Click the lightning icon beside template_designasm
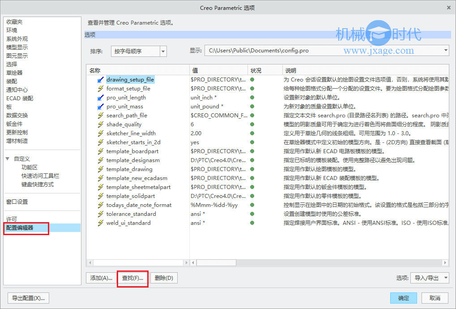The image size is (456, 309). [x=100, y=160]
